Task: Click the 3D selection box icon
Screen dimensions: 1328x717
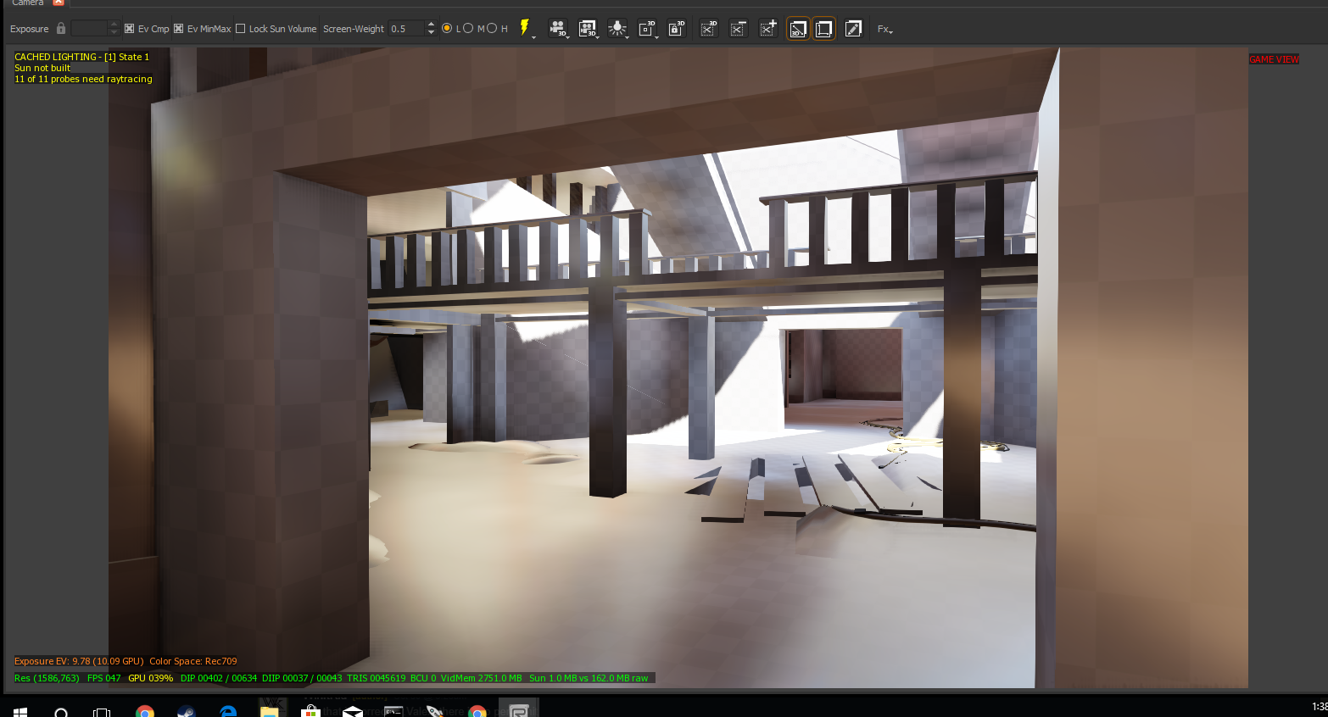Action: [x=646, y=29]
